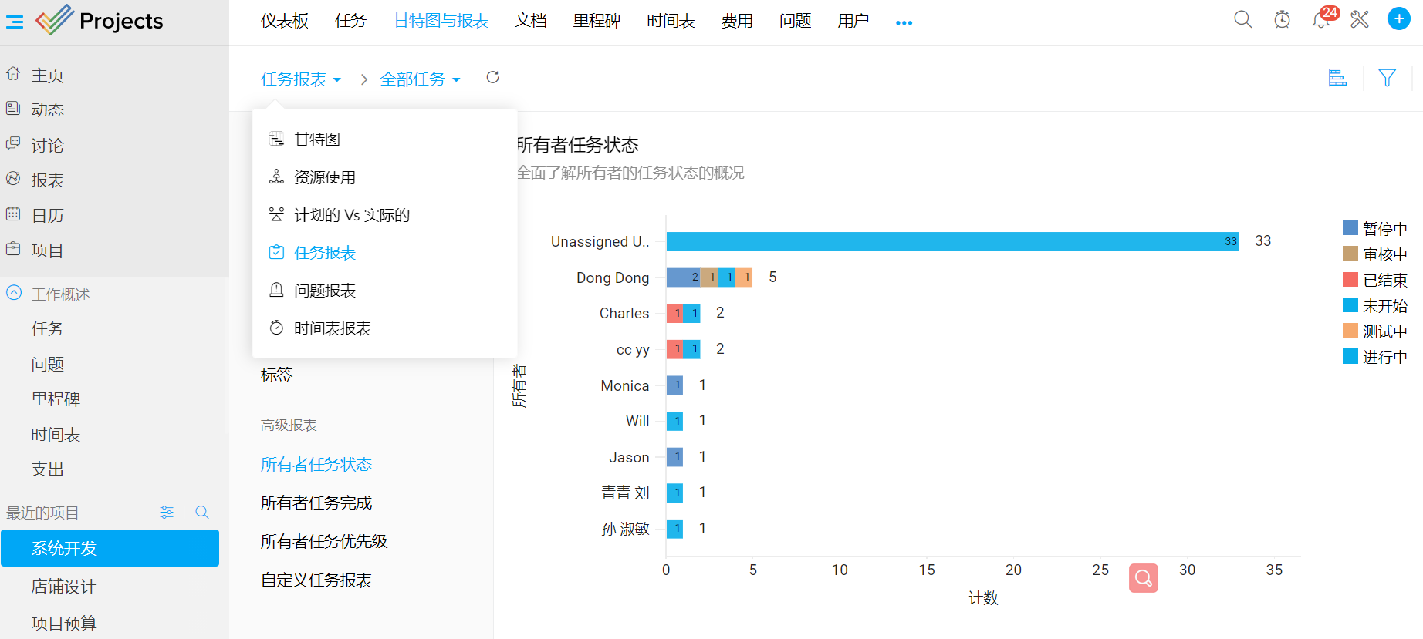
Task: Open 所有者任务完成 report link
Action: (x=316, y=503)
